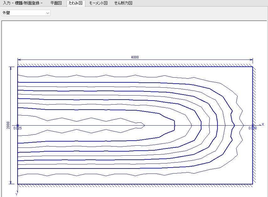Screen dimensions: 268x197
Task: Click the 0.000 deflection value
Action: click(253, 128)
